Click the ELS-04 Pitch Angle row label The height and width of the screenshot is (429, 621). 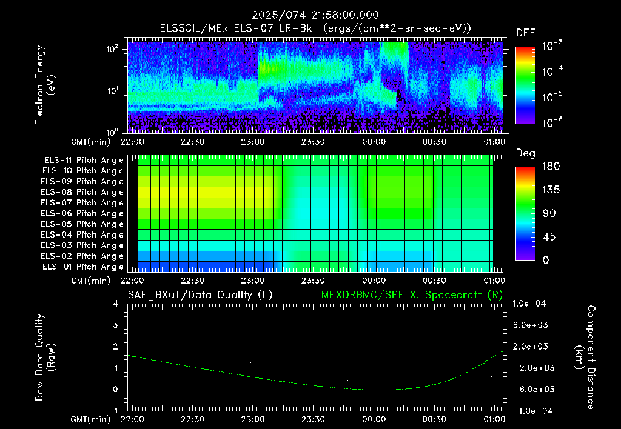[x=82, y=234]
